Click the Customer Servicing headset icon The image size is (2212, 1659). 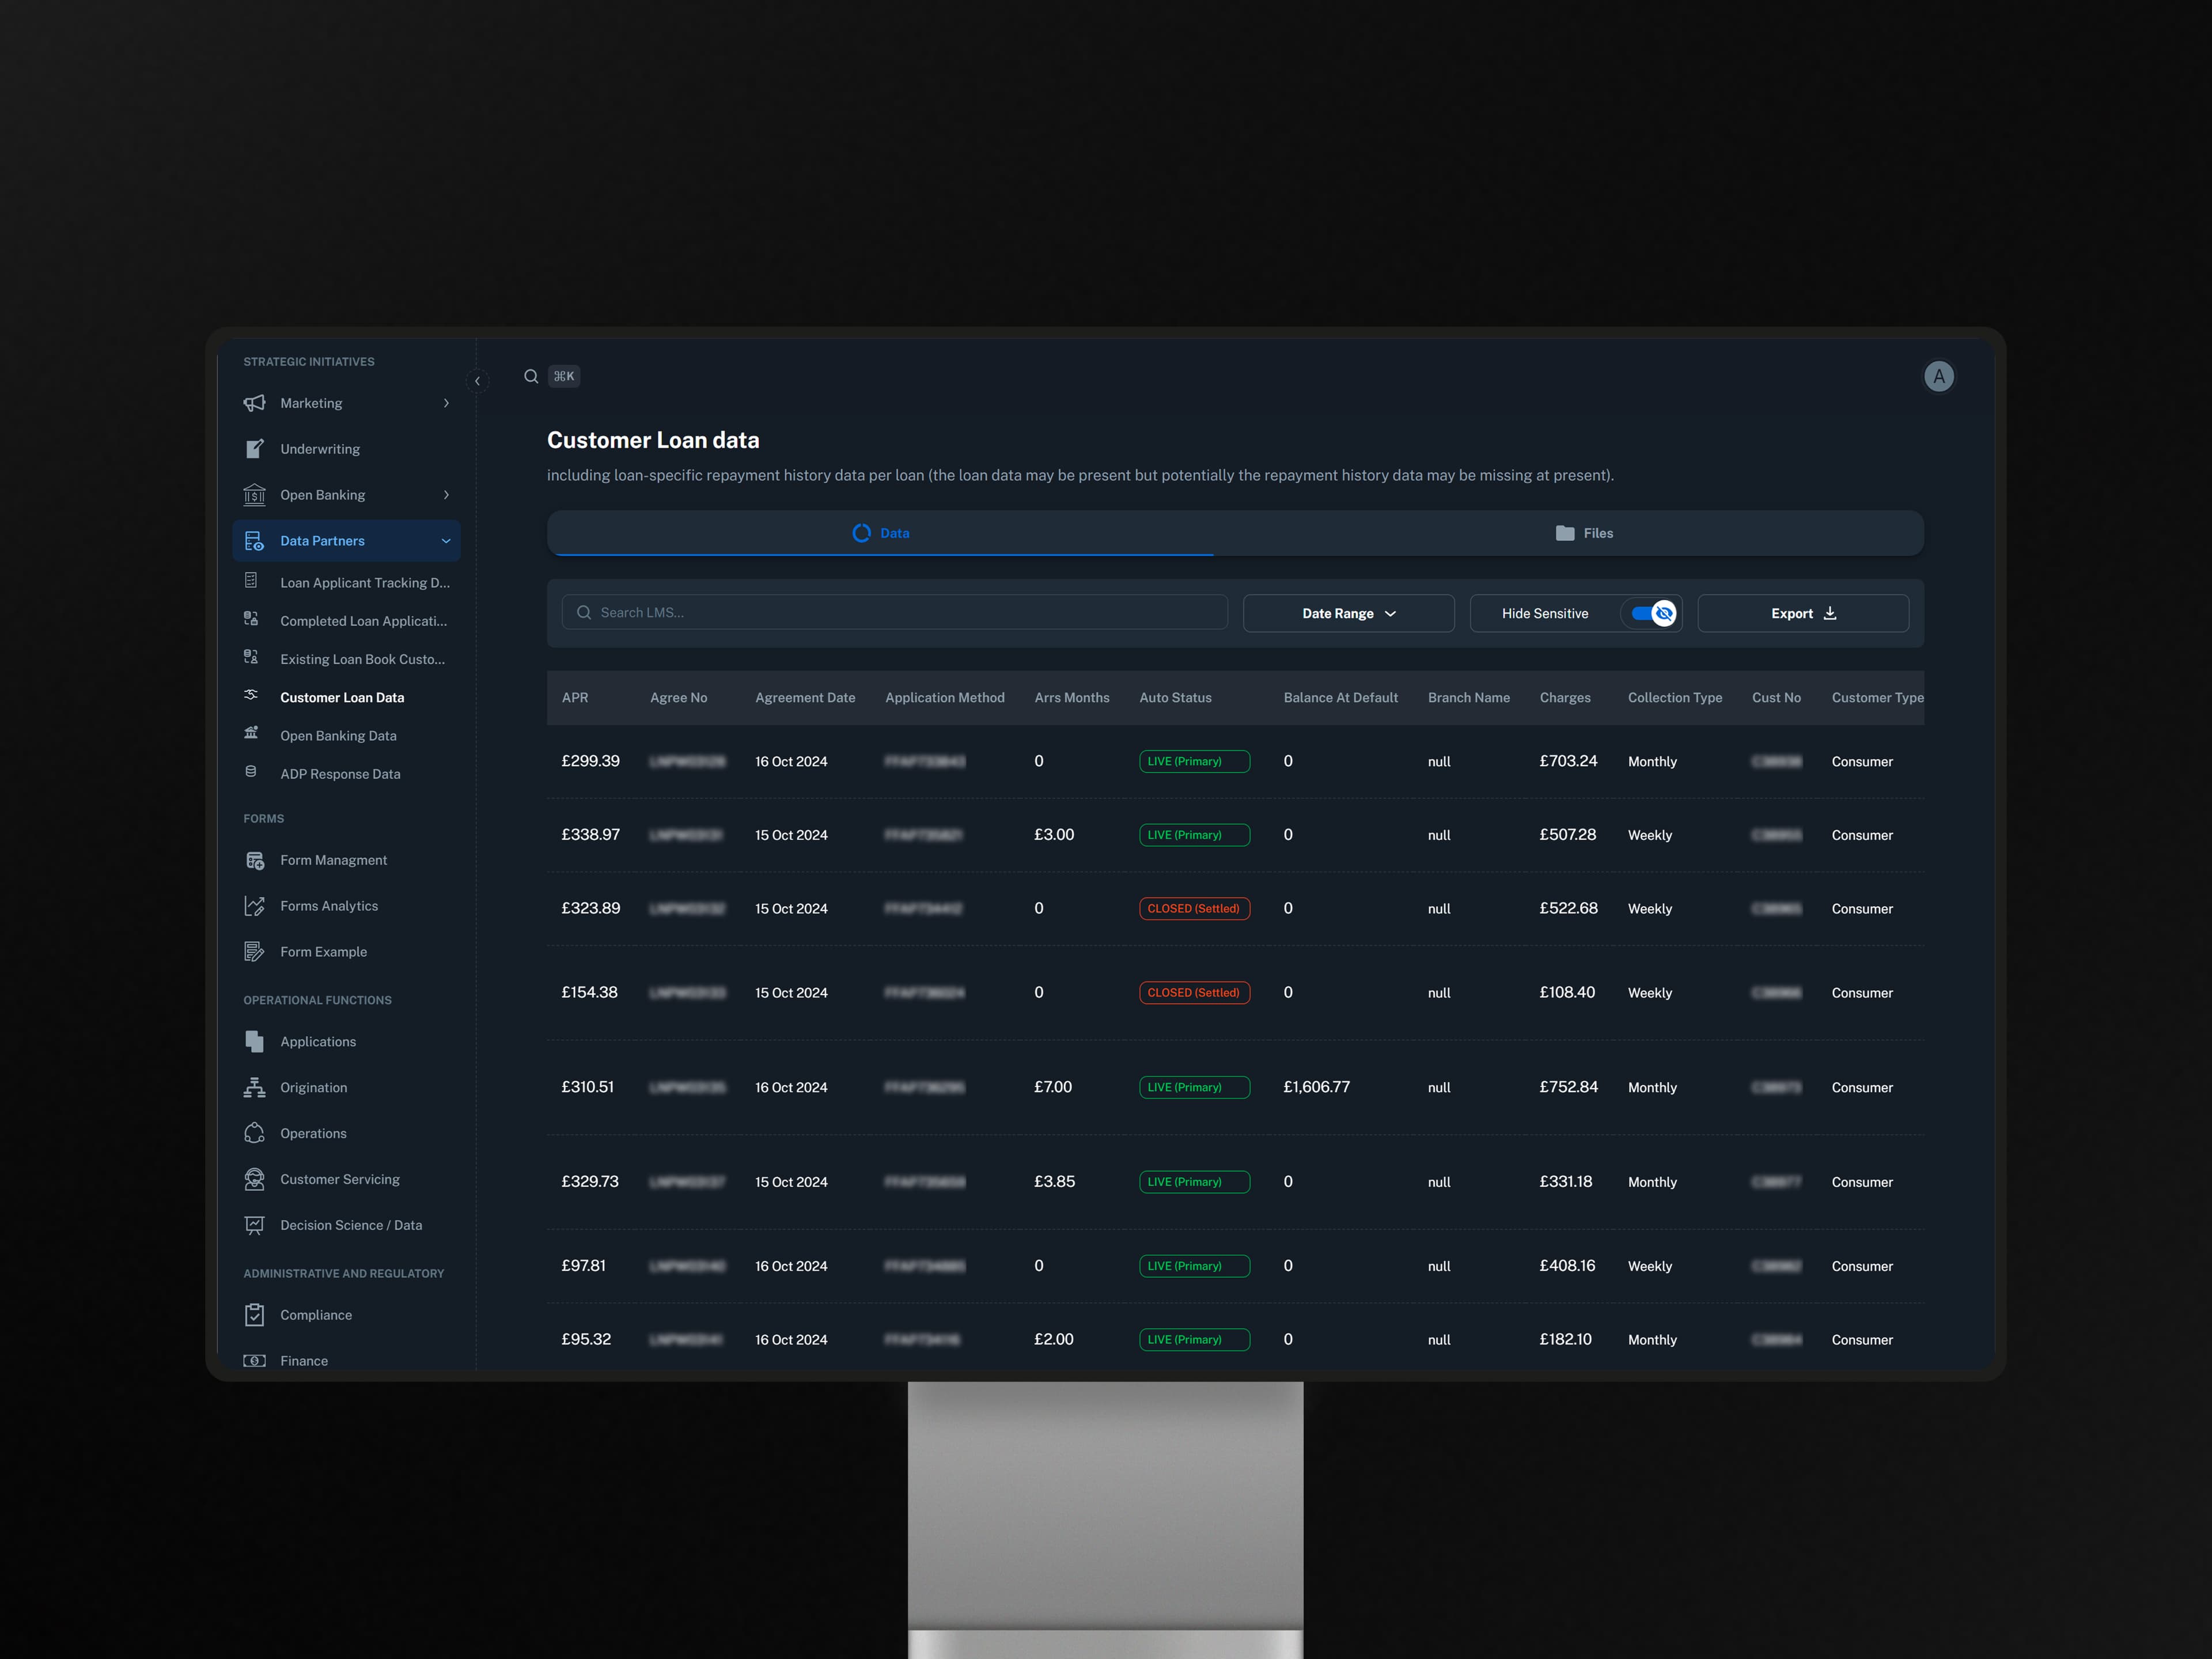[254, 1179]
